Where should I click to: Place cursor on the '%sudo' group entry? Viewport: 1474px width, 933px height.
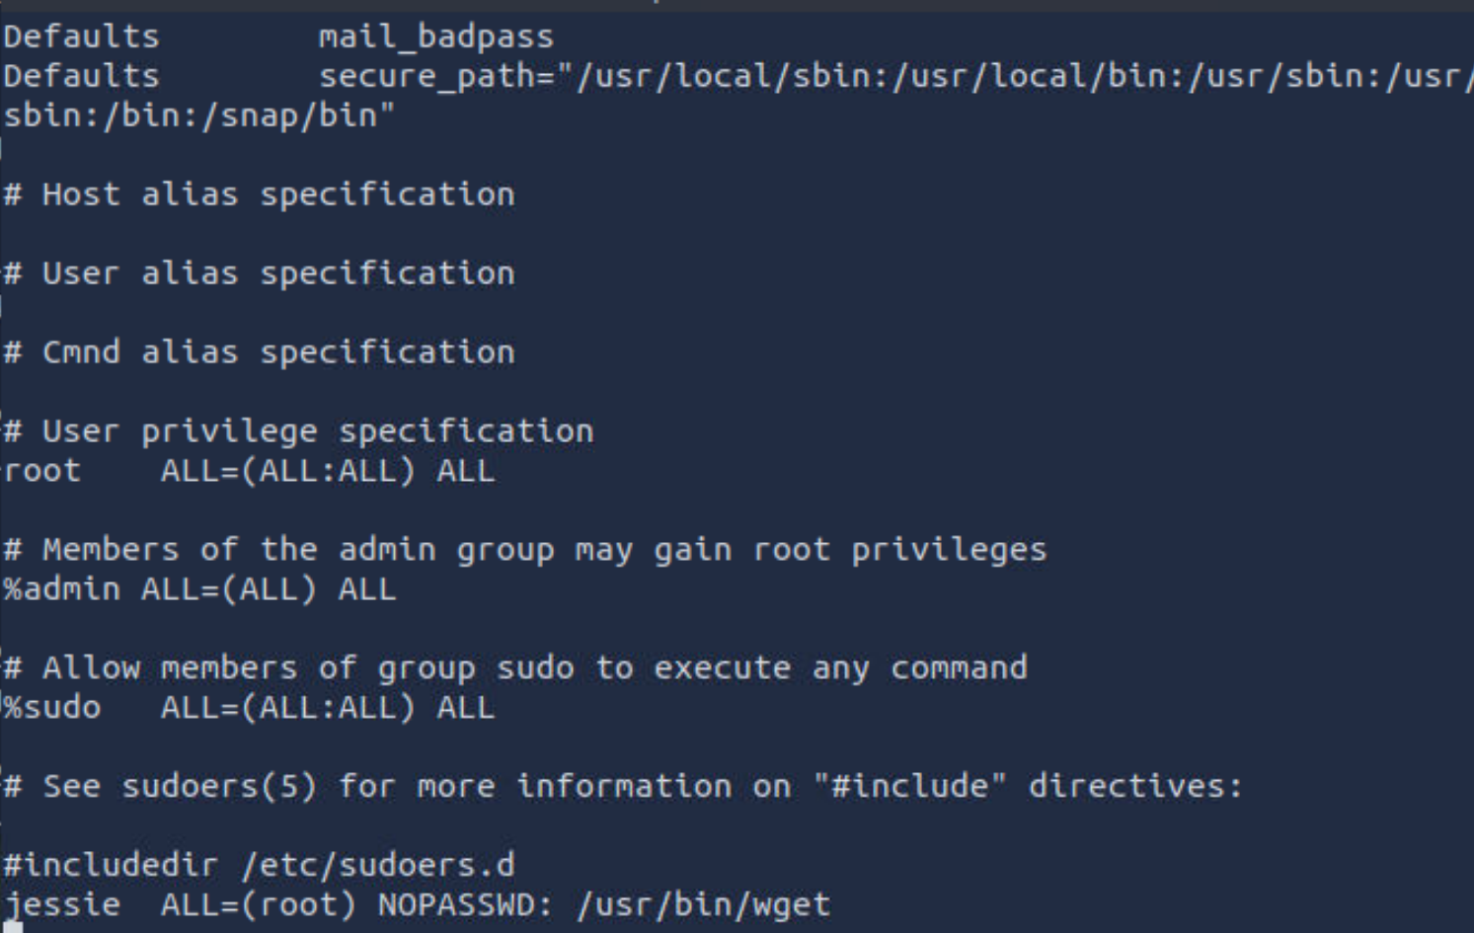(x=52, y=708)
